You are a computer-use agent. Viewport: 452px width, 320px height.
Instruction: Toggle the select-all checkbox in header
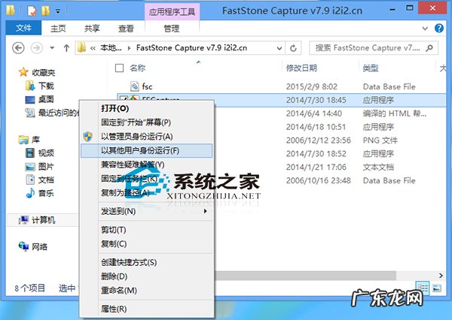click(119, 68)
